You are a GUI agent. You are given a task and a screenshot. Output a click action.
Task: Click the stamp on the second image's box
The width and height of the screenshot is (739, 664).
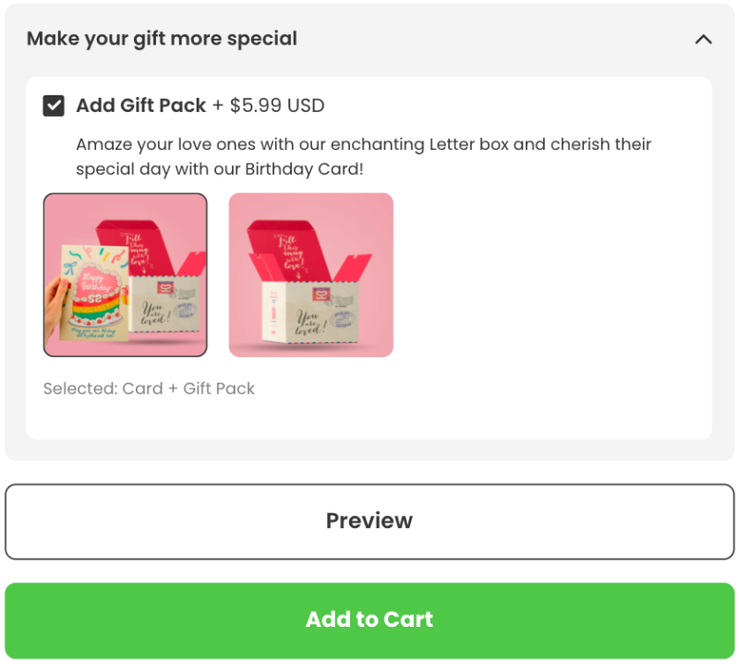pos(321,294)
